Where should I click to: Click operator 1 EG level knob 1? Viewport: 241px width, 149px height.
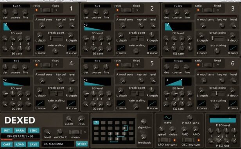click(x=5, y=38)
